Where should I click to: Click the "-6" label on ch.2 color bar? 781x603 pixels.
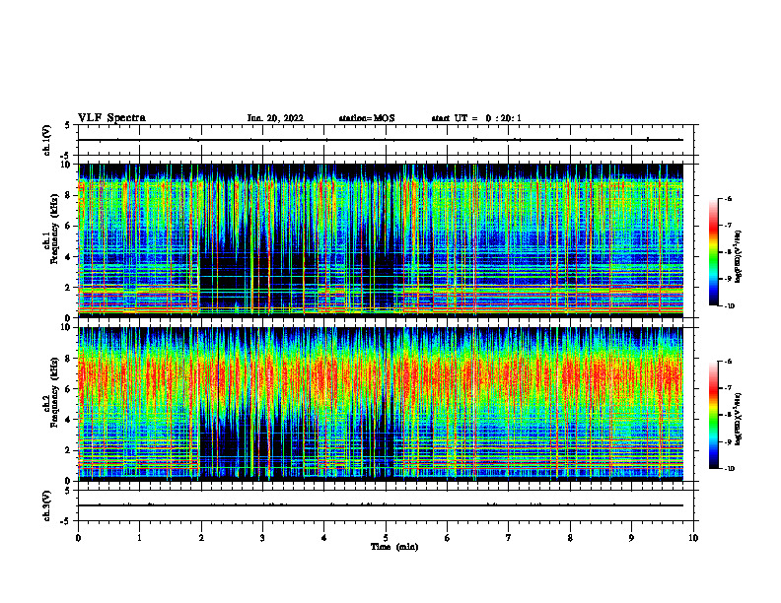pos(728,362)
